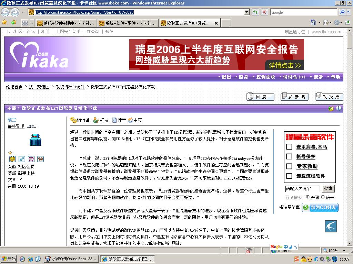
Task: Click the Home page icon
Action: coord(313,22)
